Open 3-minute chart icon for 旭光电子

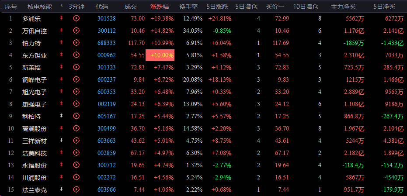click(76, 91)
